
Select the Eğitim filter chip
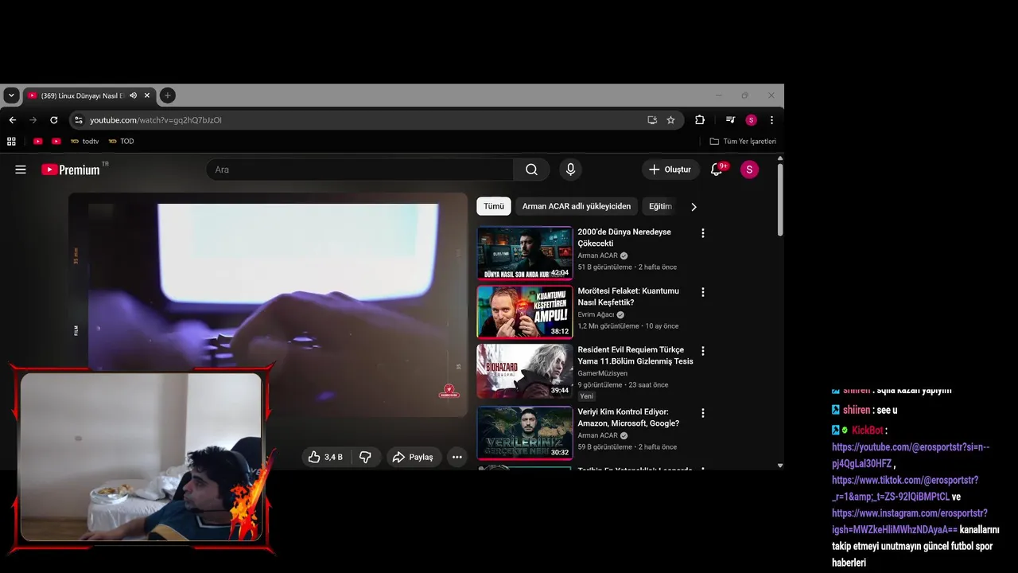[660, 206]
